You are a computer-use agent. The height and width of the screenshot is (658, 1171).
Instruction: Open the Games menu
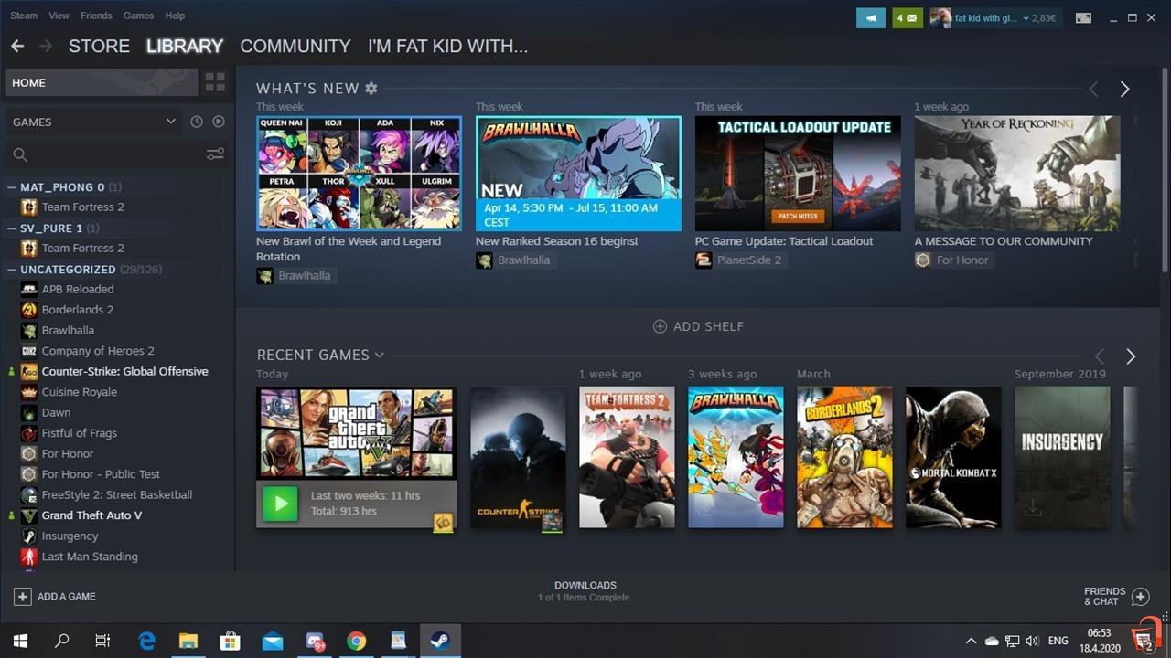138,16
